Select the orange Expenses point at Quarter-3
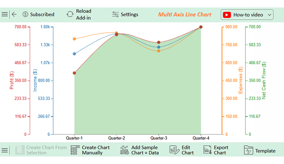 coord(159,51)
